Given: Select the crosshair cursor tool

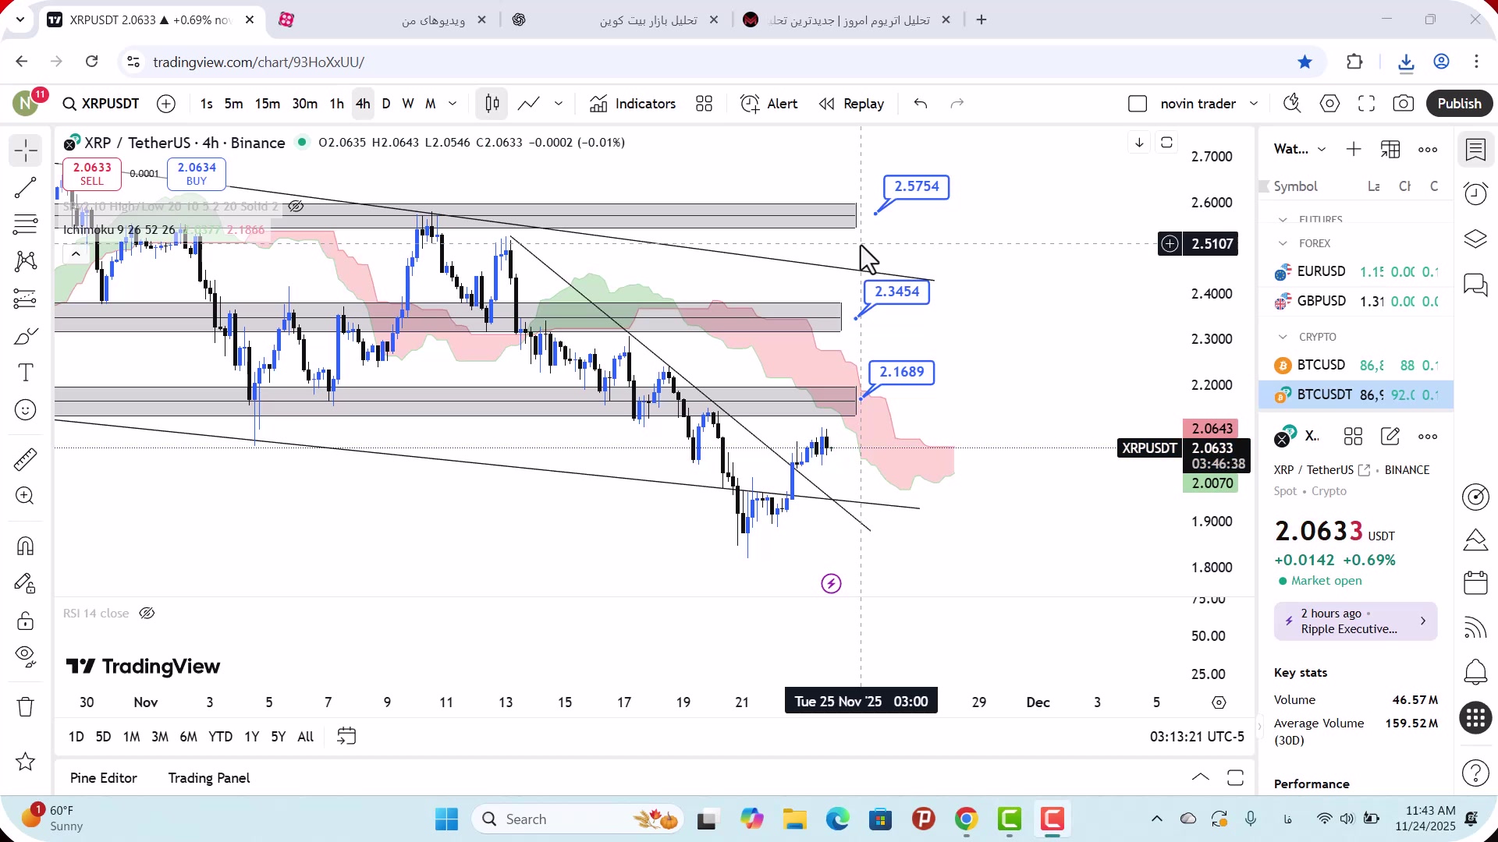Looking at the screenshot, I should (26, 150).
